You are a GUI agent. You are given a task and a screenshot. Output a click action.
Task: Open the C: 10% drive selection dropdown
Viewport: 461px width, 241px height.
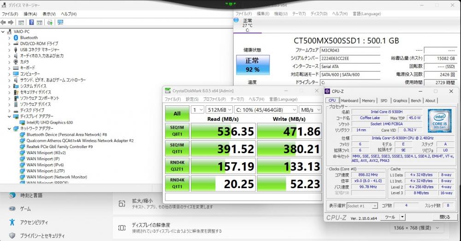[266, 109]
